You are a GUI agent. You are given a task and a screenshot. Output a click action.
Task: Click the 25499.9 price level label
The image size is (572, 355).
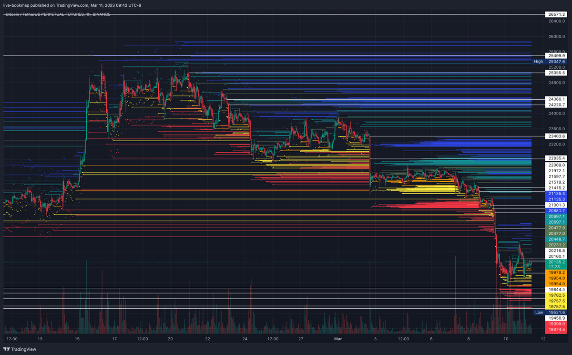(557, 56)
